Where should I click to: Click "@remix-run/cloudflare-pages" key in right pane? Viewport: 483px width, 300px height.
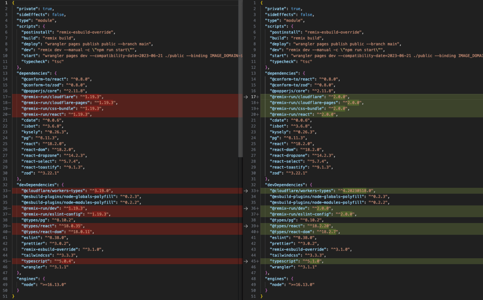[x=304, y=103]
